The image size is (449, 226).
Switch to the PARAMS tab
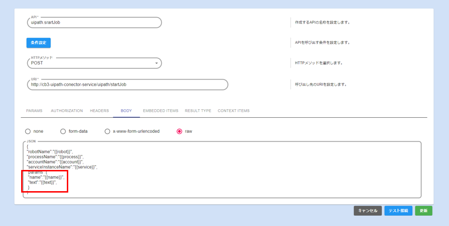point(34,111)
